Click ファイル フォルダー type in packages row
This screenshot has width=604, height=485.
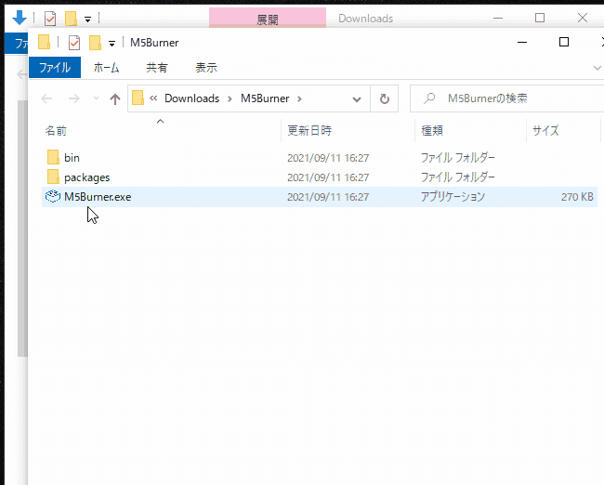[x=457, y=177]
